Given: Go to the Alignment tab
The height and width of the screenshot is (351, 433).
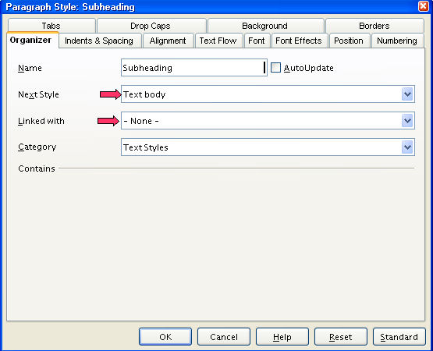Looking at the screenshot, I should click(168, 41).
